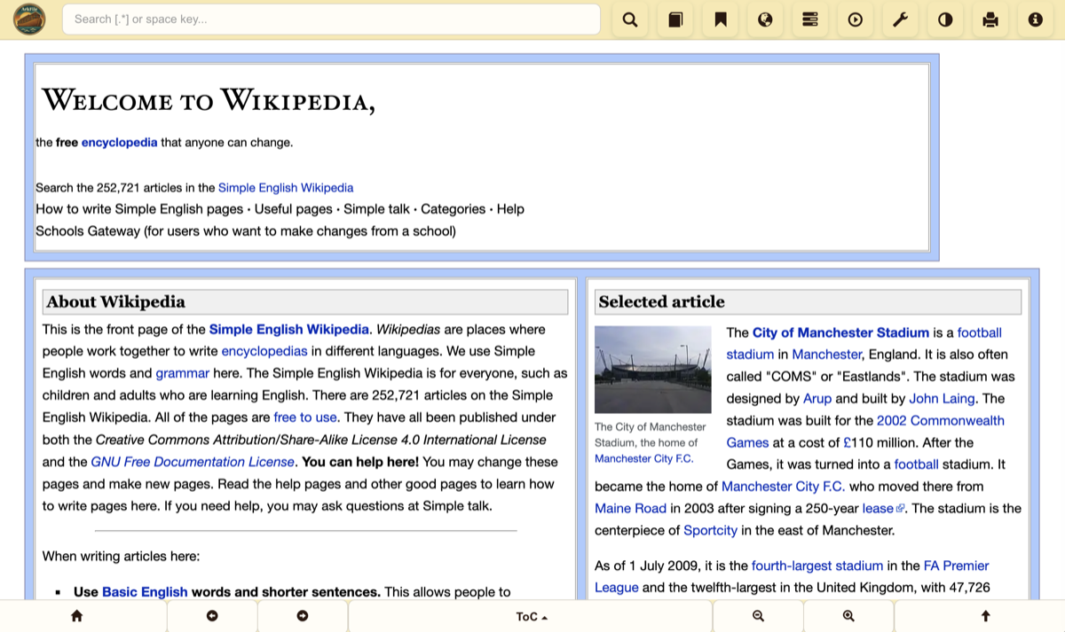The width and height of the screenshot is (1065, 632).
Task: Click 'About Wikipedia' heading
Action: click(116, 301)
